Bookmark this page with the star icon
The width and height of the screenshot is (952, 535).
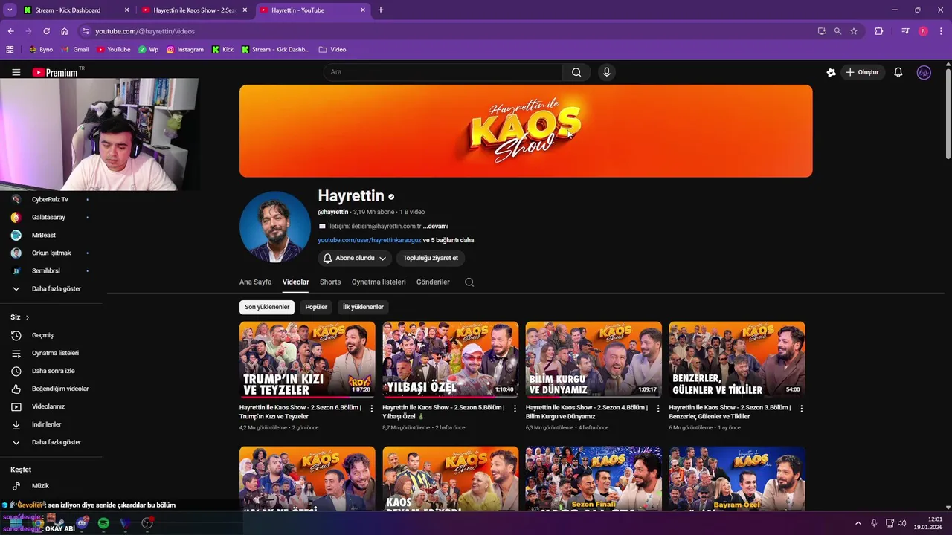854,31
